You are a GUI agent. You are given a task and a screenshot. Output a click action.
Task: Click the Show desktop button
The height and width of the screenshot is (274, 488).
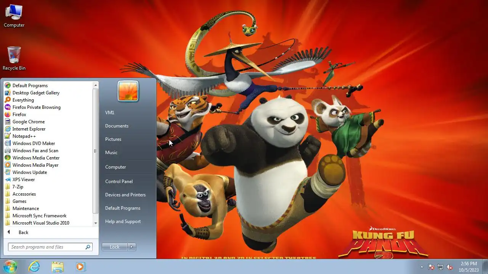click(x=485, y=267)
